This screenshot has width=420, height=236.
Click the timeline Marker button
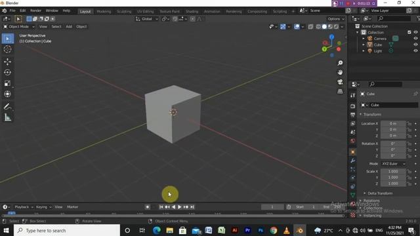click(72, 207)
